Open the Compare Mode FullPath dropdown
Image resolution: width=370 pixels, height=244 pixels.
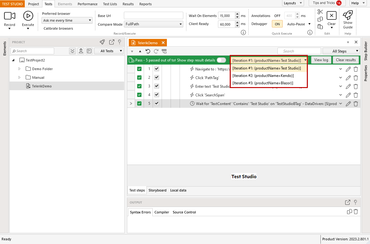coord(154,24)
